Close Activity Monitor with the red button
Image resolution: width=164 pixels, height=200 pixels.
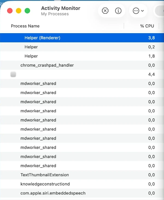10,11
